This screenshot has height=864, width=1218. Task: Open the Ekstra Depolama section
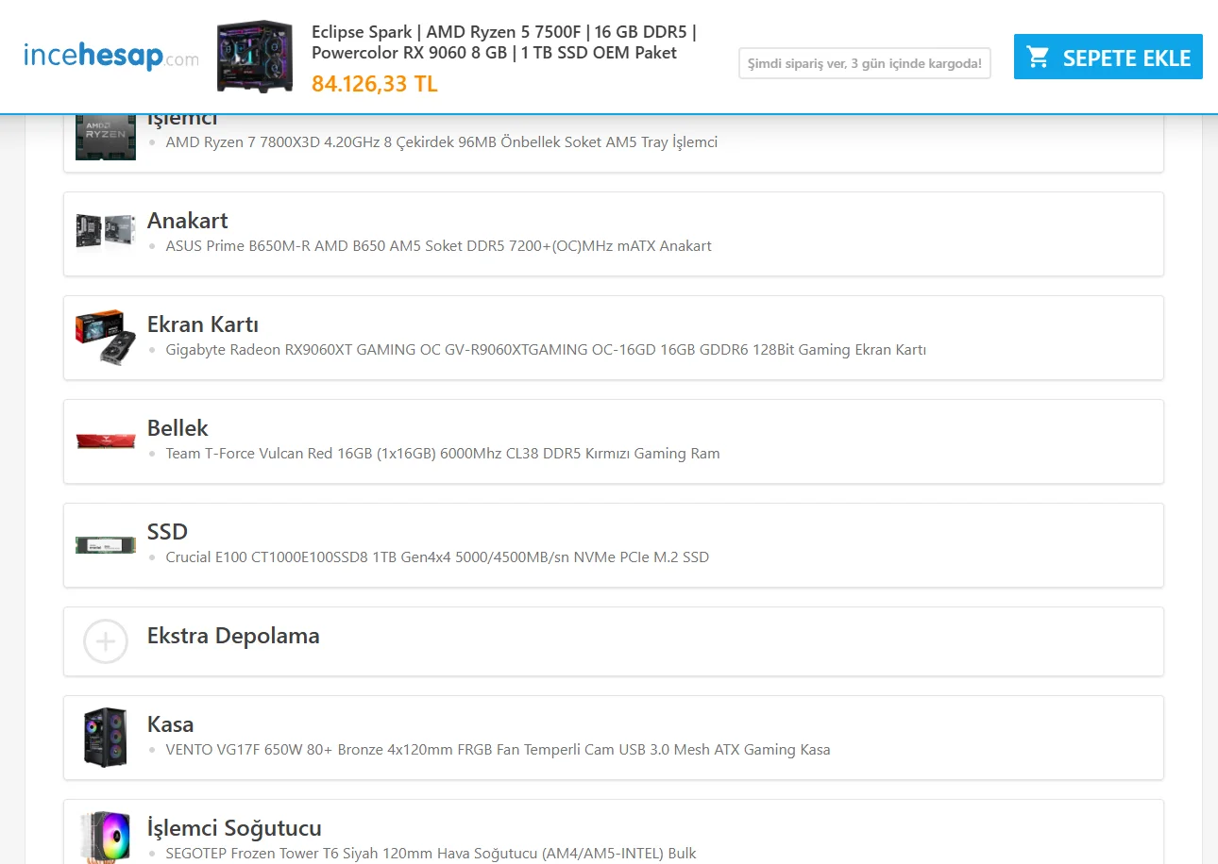coord(614,641)
